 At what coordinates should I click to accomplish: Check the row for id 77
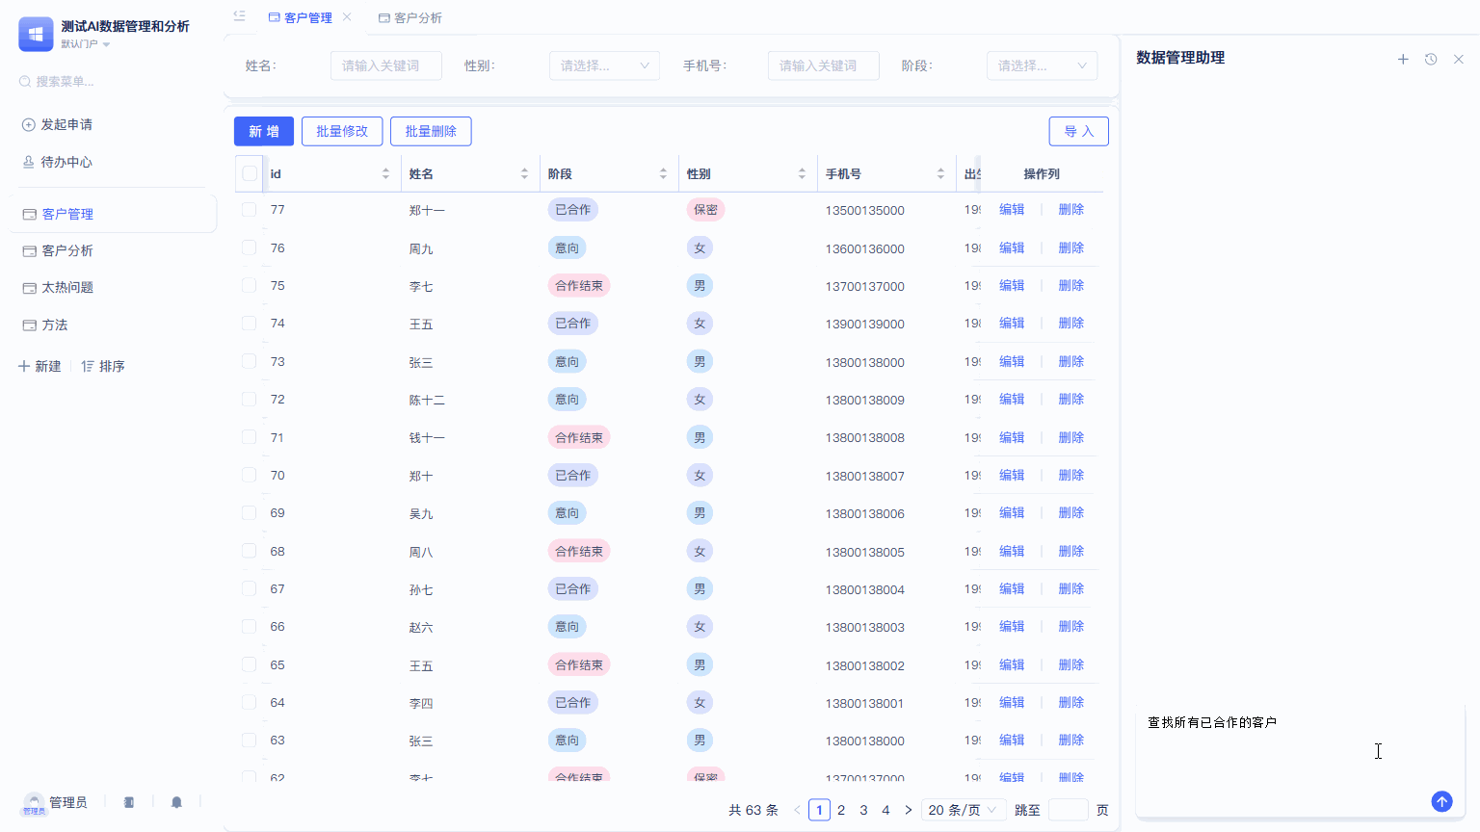250,210
